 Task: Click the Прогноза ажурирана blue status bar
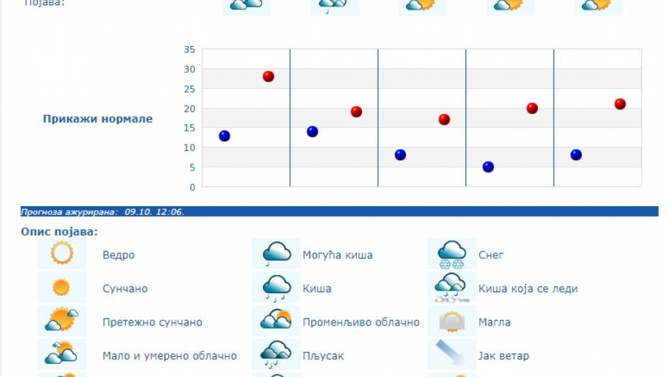coord(339,212)
